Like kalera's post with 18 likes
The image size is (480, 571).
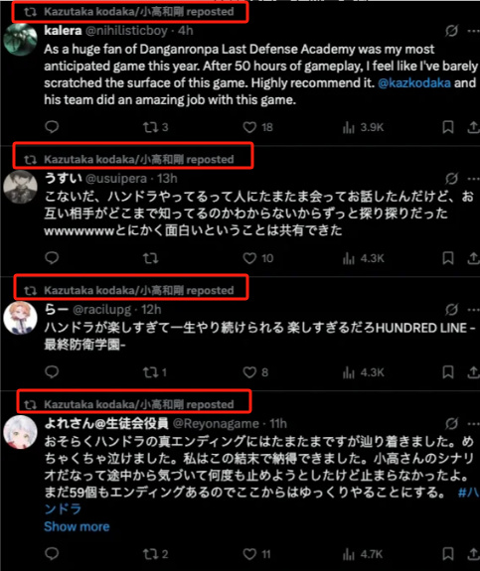[257, 127]
